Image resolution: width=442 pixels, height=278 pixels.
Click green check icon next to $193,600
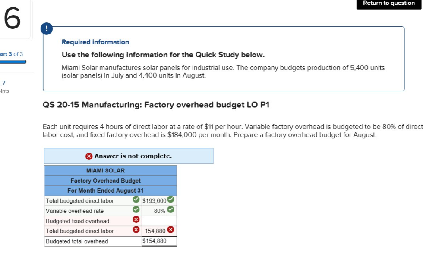tap(170, 200)
